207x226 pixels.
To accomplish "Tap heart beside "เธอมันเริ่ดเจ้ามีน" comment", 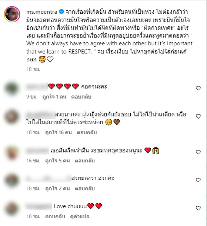I will point(198,152).
